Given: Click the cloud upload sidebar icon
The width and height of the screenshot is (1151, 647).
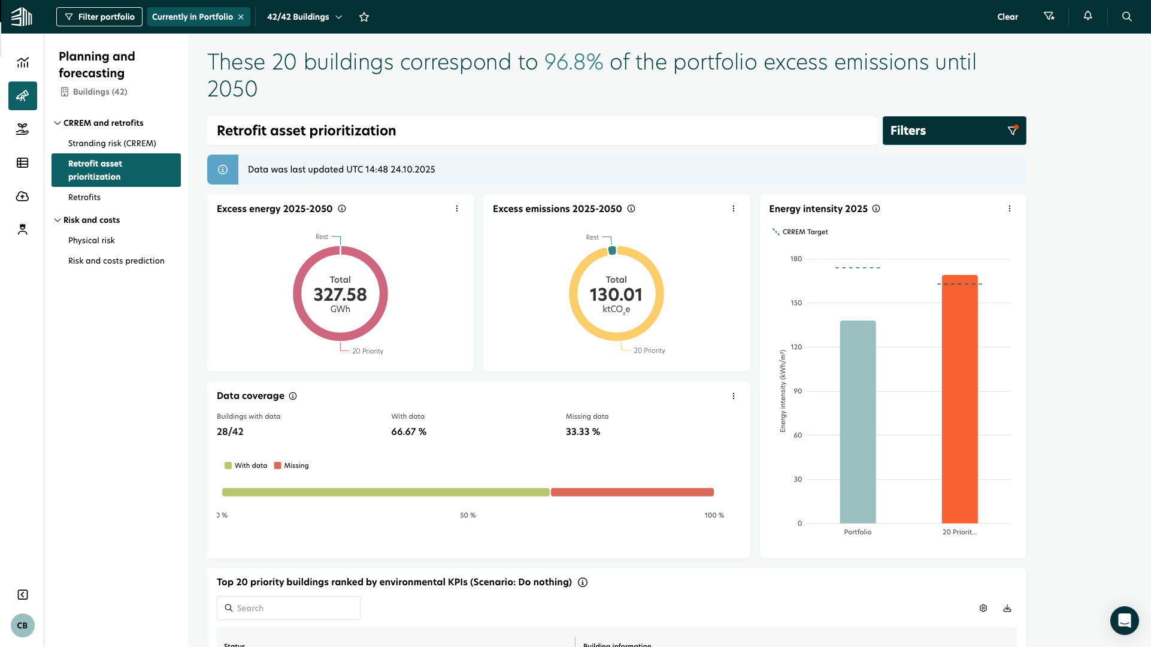Looking at the screenshot, I should [23, 196].
